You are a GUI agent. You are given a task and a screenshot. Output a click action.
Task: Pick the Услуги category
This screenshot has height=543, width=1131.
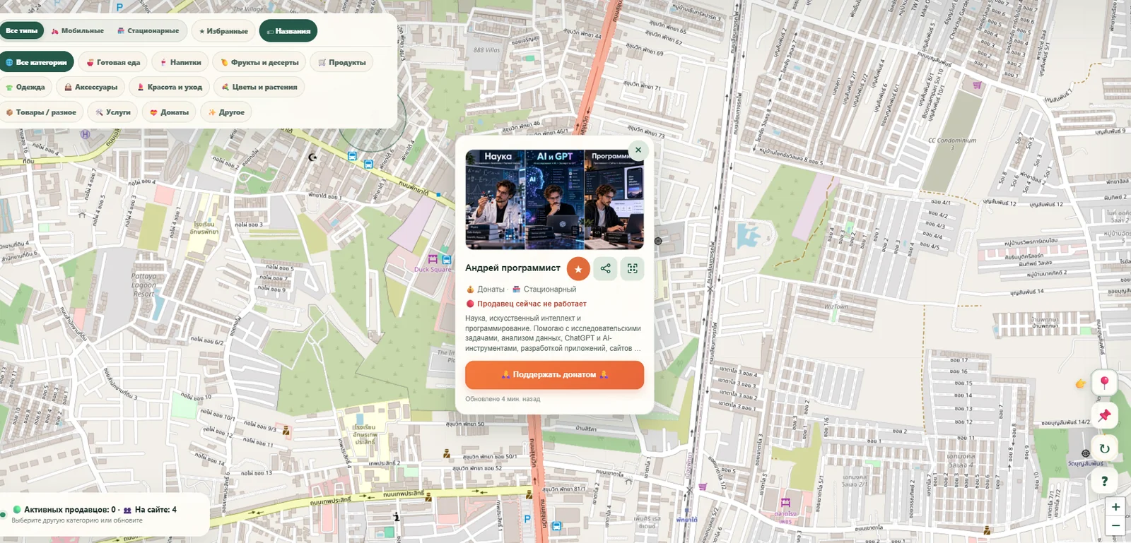113,112
